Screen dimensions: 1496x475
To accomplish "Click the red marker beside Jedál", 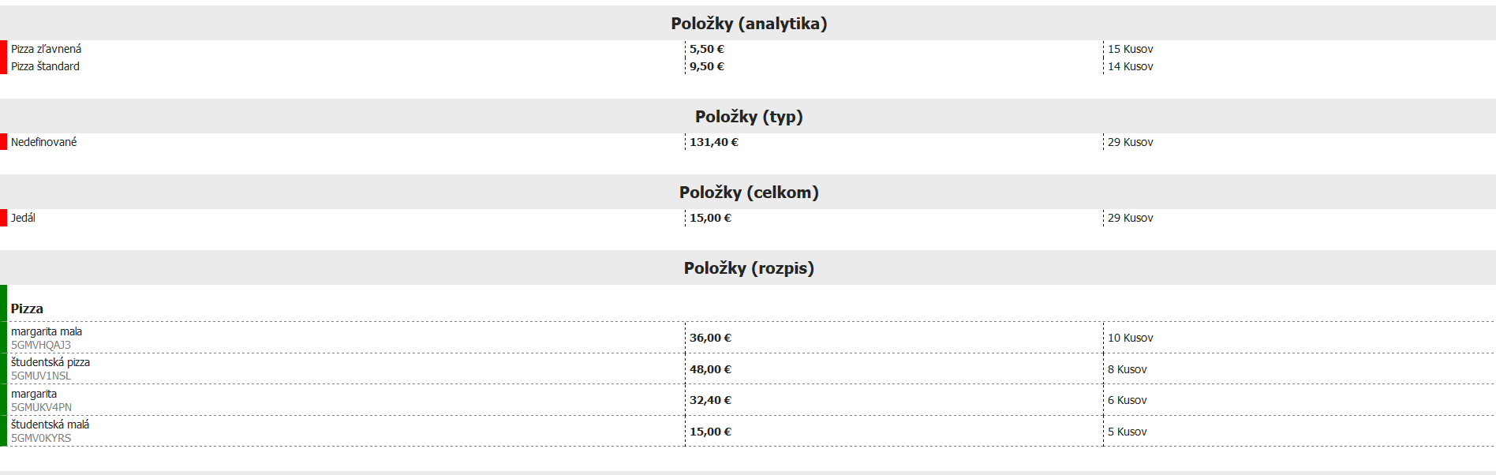I will click(x=3, y=218).
